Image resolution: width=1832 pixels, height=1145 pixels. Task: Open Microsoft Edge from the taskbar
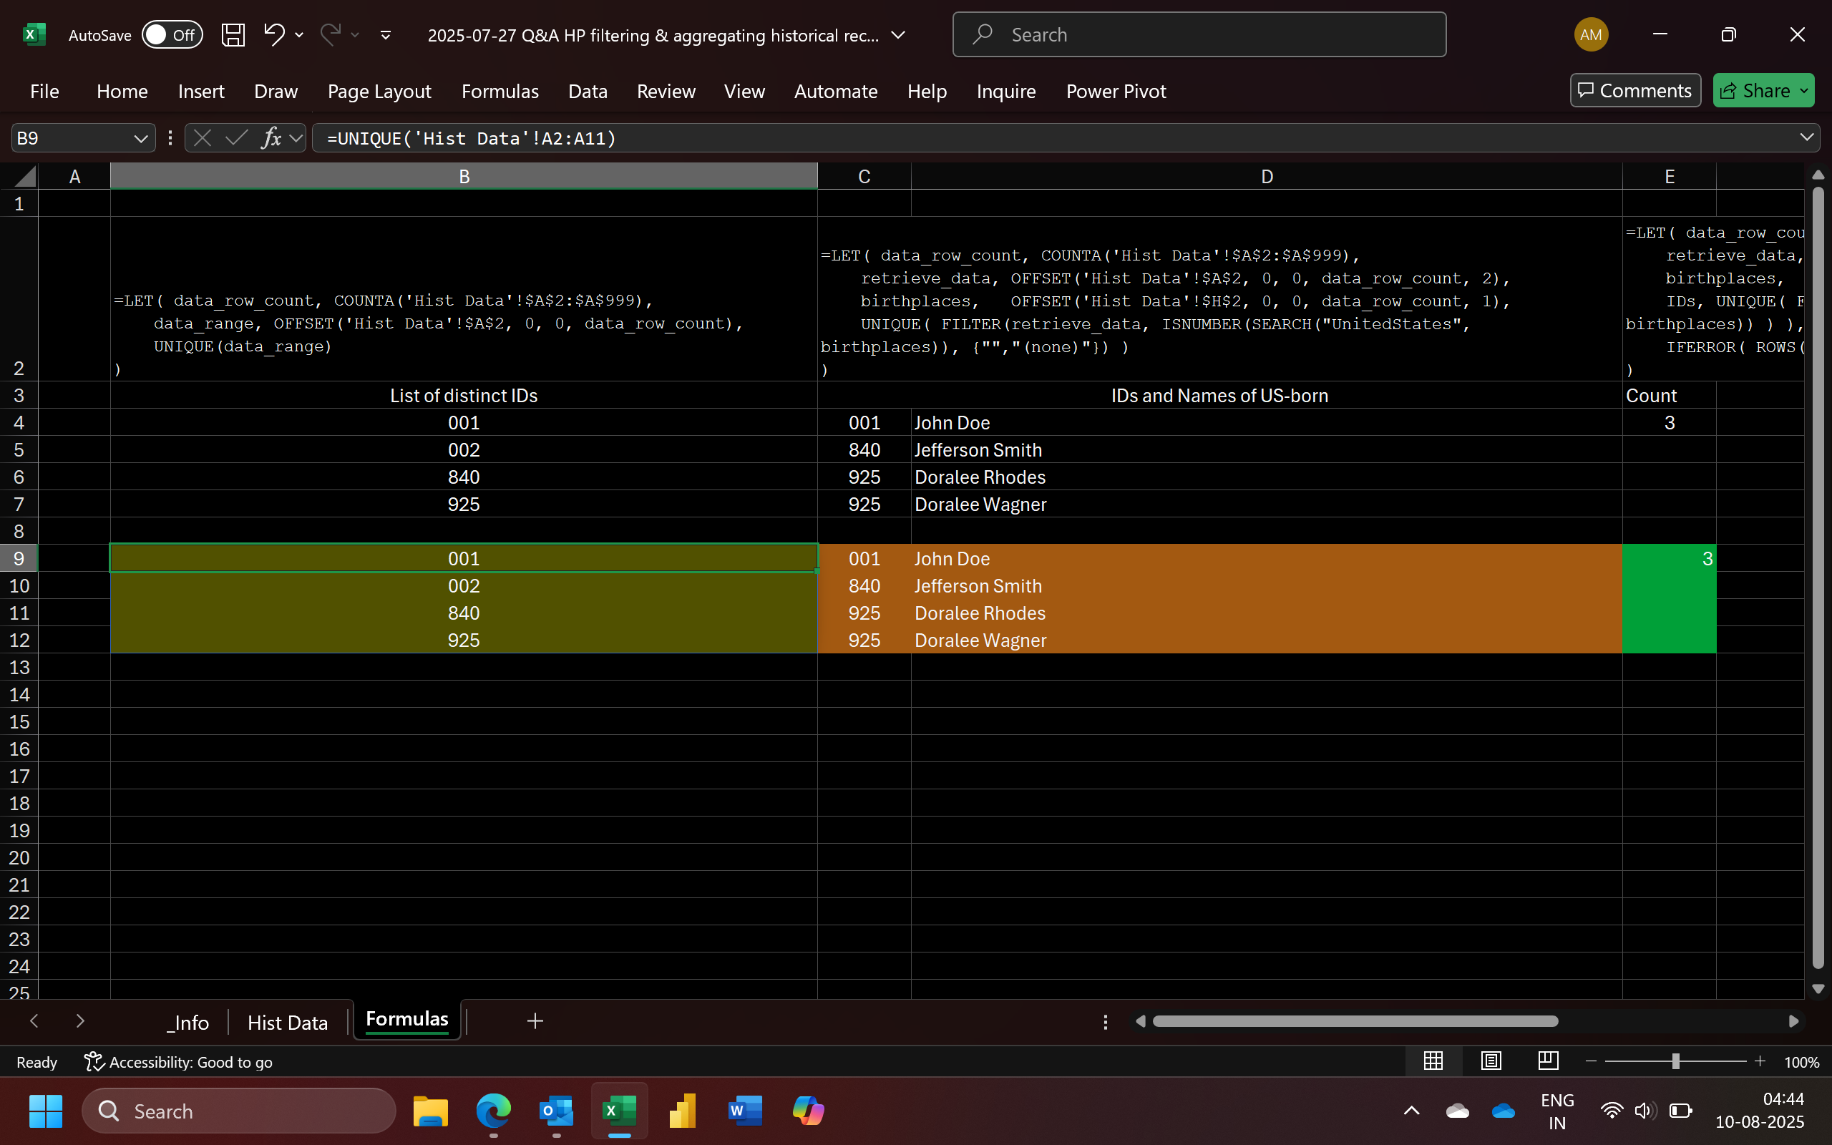tap(493, 1111)
